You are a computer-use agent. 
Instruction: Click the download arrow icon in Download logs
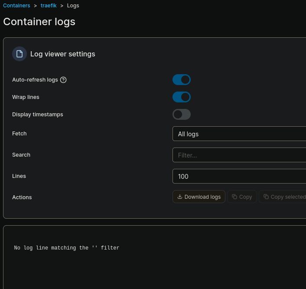pyautogui.click(x=180, y=197)
